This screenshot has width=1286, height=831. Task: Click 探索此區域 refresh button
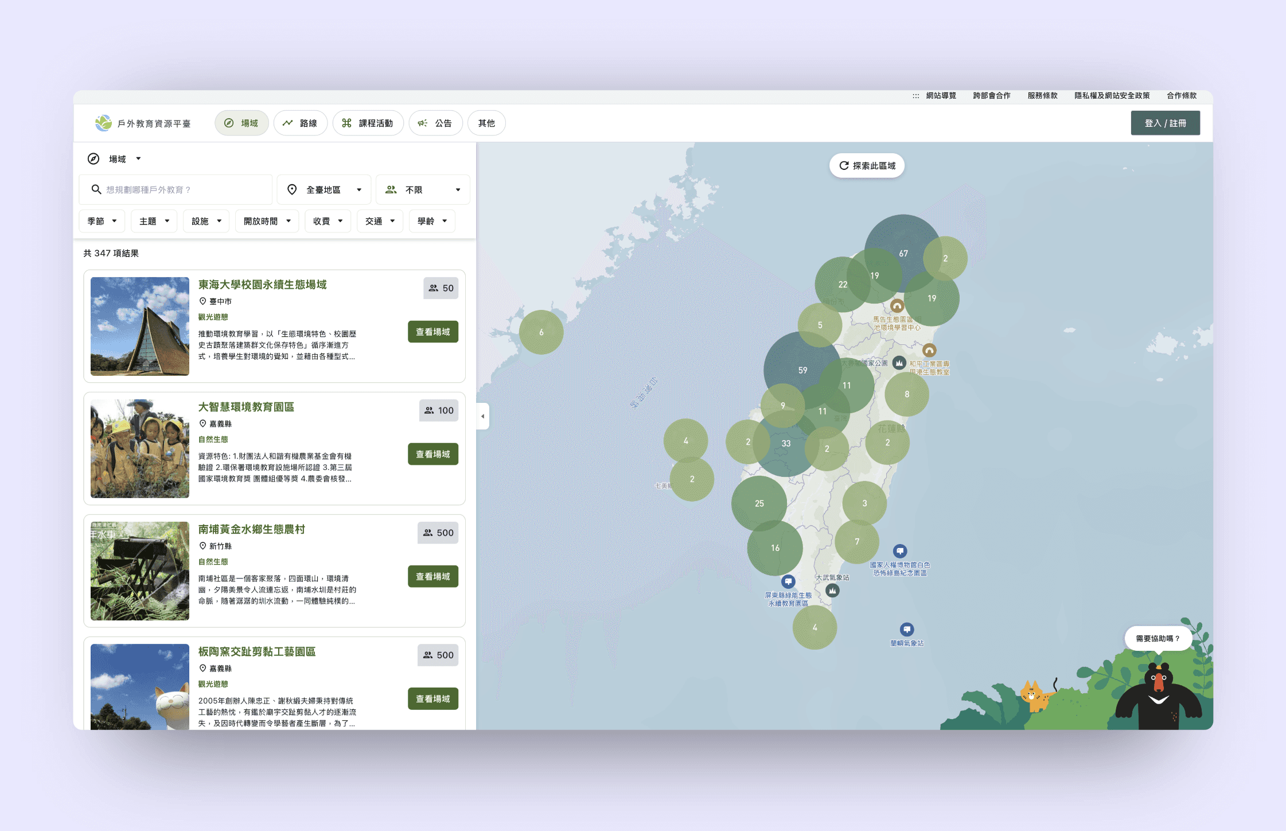click(867, 165)
